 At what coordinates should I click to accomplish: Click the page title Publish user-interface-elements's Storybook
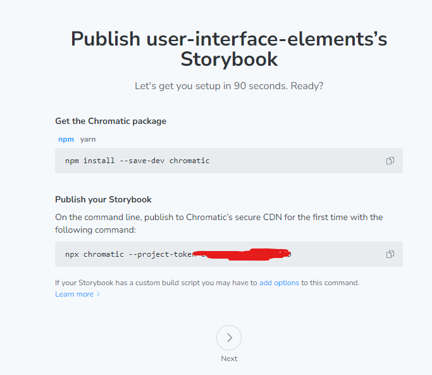229,49
